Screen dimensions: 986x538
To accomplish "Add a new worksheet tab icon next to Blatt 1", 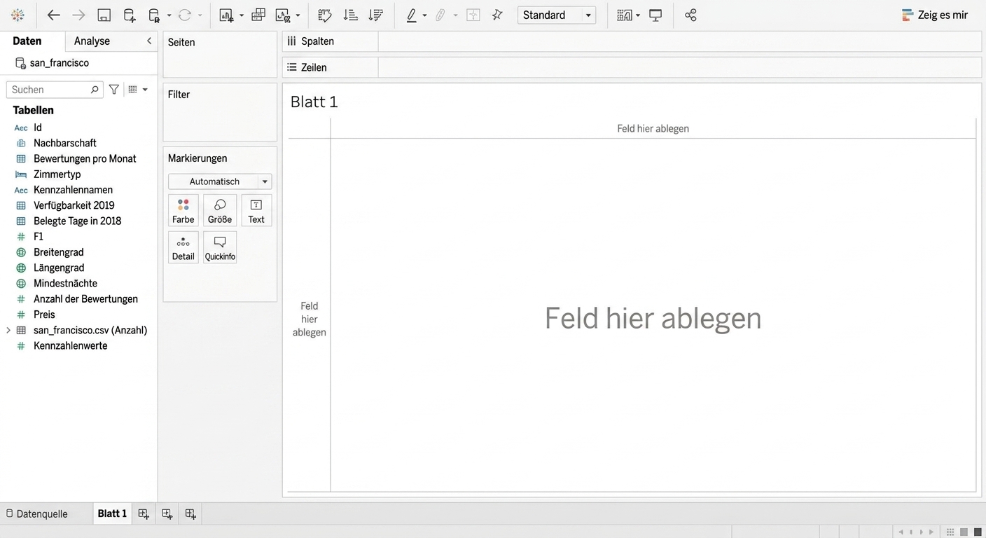I will point(144,513).
